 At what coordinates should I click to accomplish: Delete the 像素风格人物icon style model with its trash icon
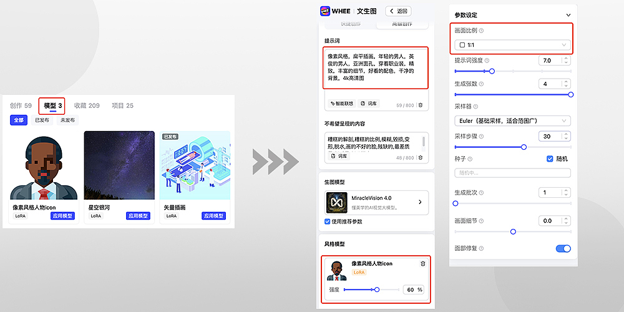(423, 263)
